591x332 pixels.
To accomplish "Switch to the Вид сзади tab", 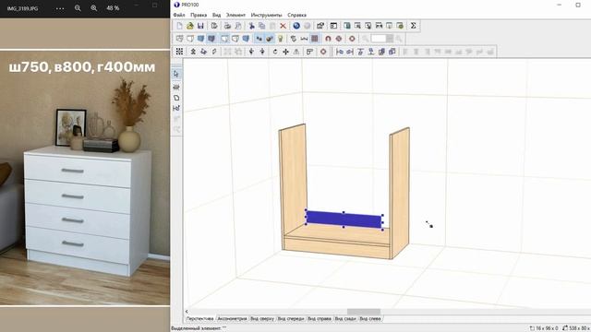I will pyautogui.click(x=345, y=318).
